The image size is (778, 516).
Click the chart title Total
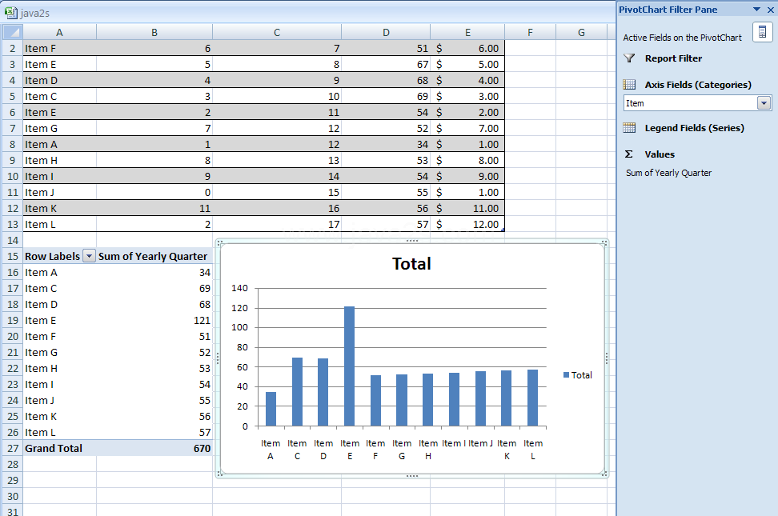pos(411,263)
